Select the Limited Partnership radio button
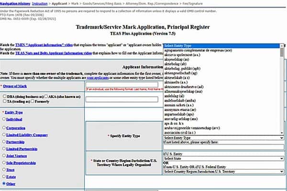287x191 pixels. pyautogui.click(x=4, y=149)
